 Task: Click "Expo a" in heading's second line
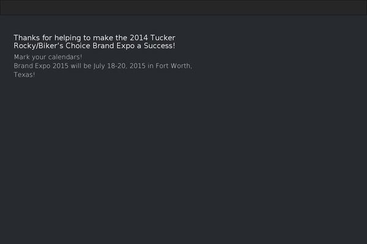coord(128,46)
